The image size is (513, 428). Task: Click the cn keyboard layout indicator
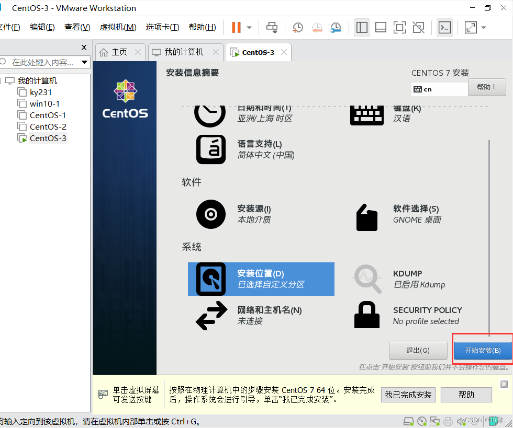(x=439, y=89)
